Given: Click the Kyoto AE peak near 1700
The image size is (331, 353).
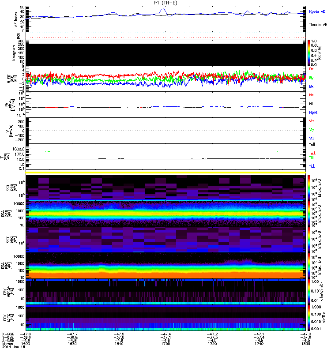Looking at the screenshot, I should coord(163,9).
